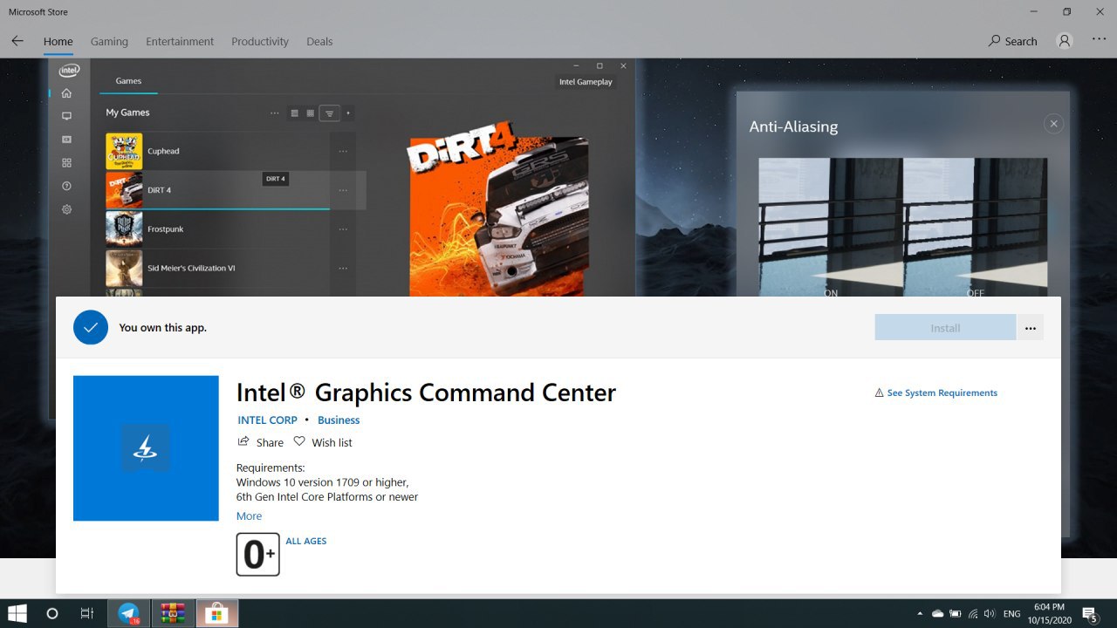Go back using the back arrow

(17, 41)
